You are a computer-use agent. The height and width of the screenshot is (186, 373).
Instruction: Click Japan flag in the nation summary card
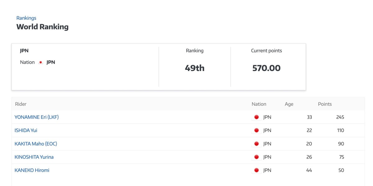[41, 62]
